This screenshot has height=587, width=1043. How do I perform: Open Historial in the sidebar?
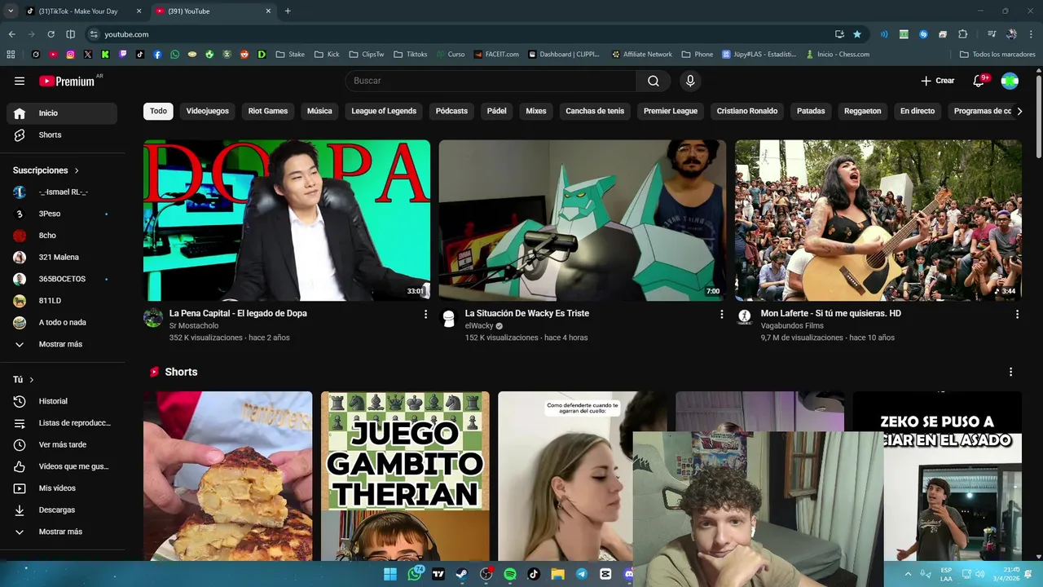(x=62, y=401)
